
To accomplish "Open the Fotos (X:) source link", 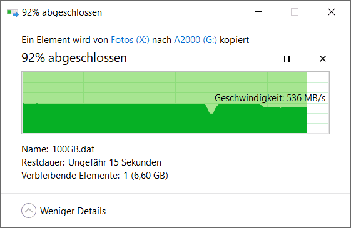I will point(130,40).
